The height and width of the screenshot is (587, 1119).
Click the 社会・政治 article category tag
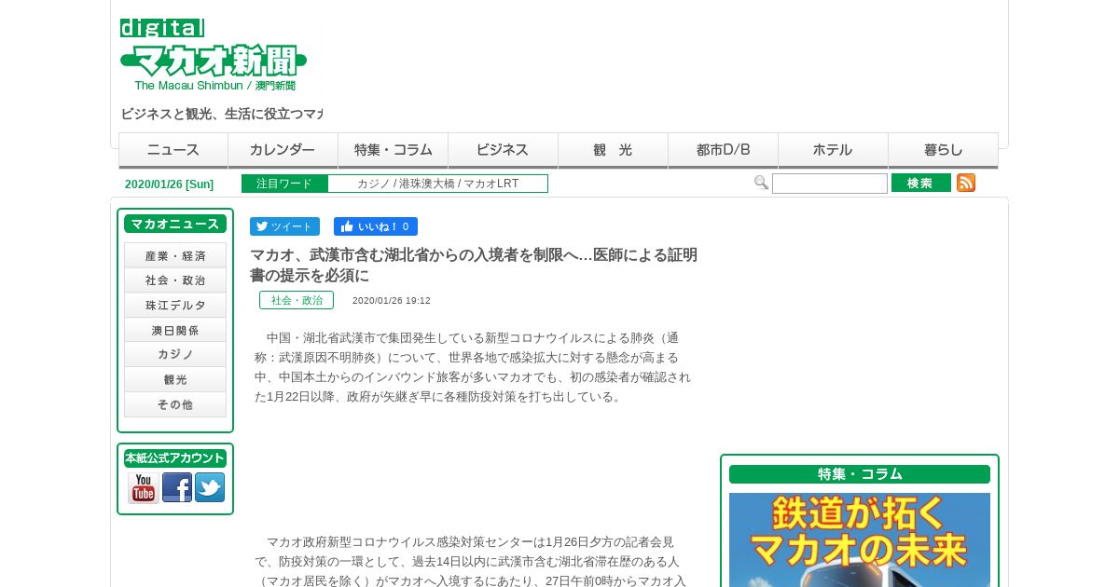tap(297, 300)
